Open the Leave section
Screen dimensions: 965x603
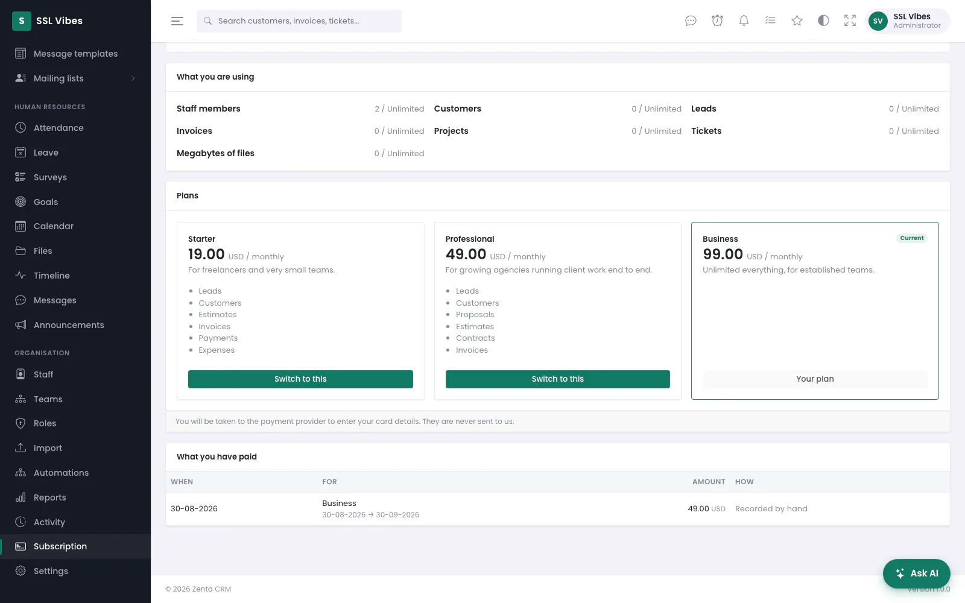(75, 153)
